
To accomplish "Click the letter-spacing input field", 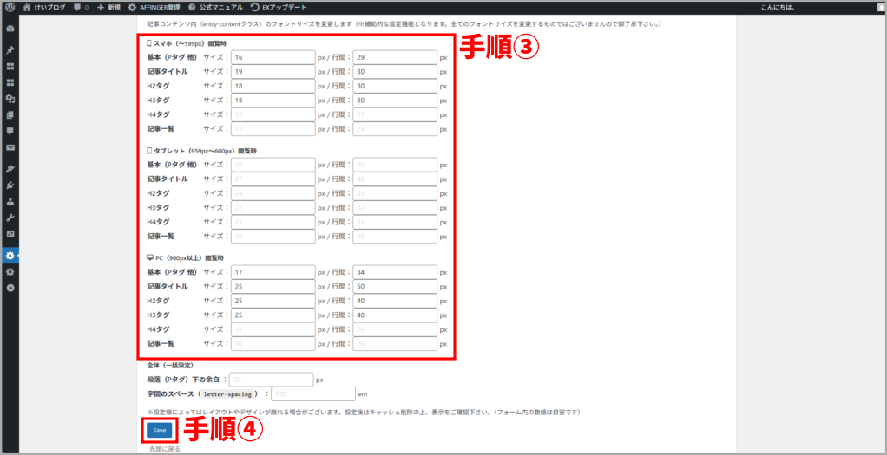I will point(312,393).
